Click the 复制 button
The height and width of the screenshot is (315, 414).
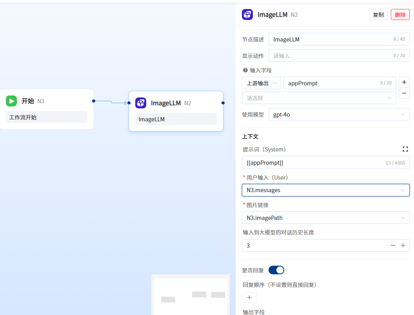[378, 15]
